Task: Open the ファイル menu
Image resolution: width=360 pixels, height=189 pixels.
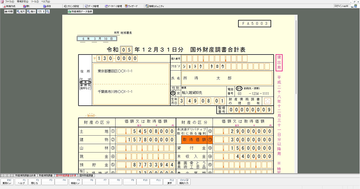Action: point(8,2)
